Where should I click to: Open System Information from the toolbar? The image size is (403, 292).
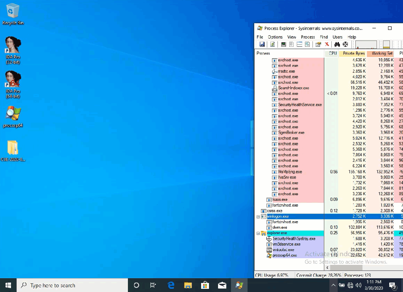click(x=283, y=44)
